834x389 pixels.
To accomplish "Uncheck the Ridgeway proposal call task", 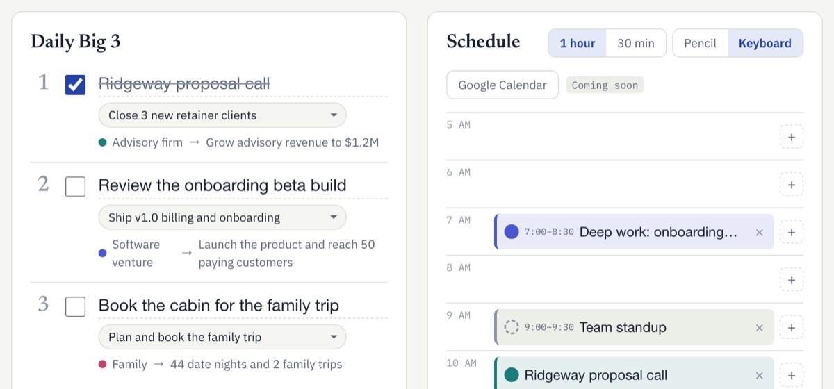I will (x=75, y=85).
